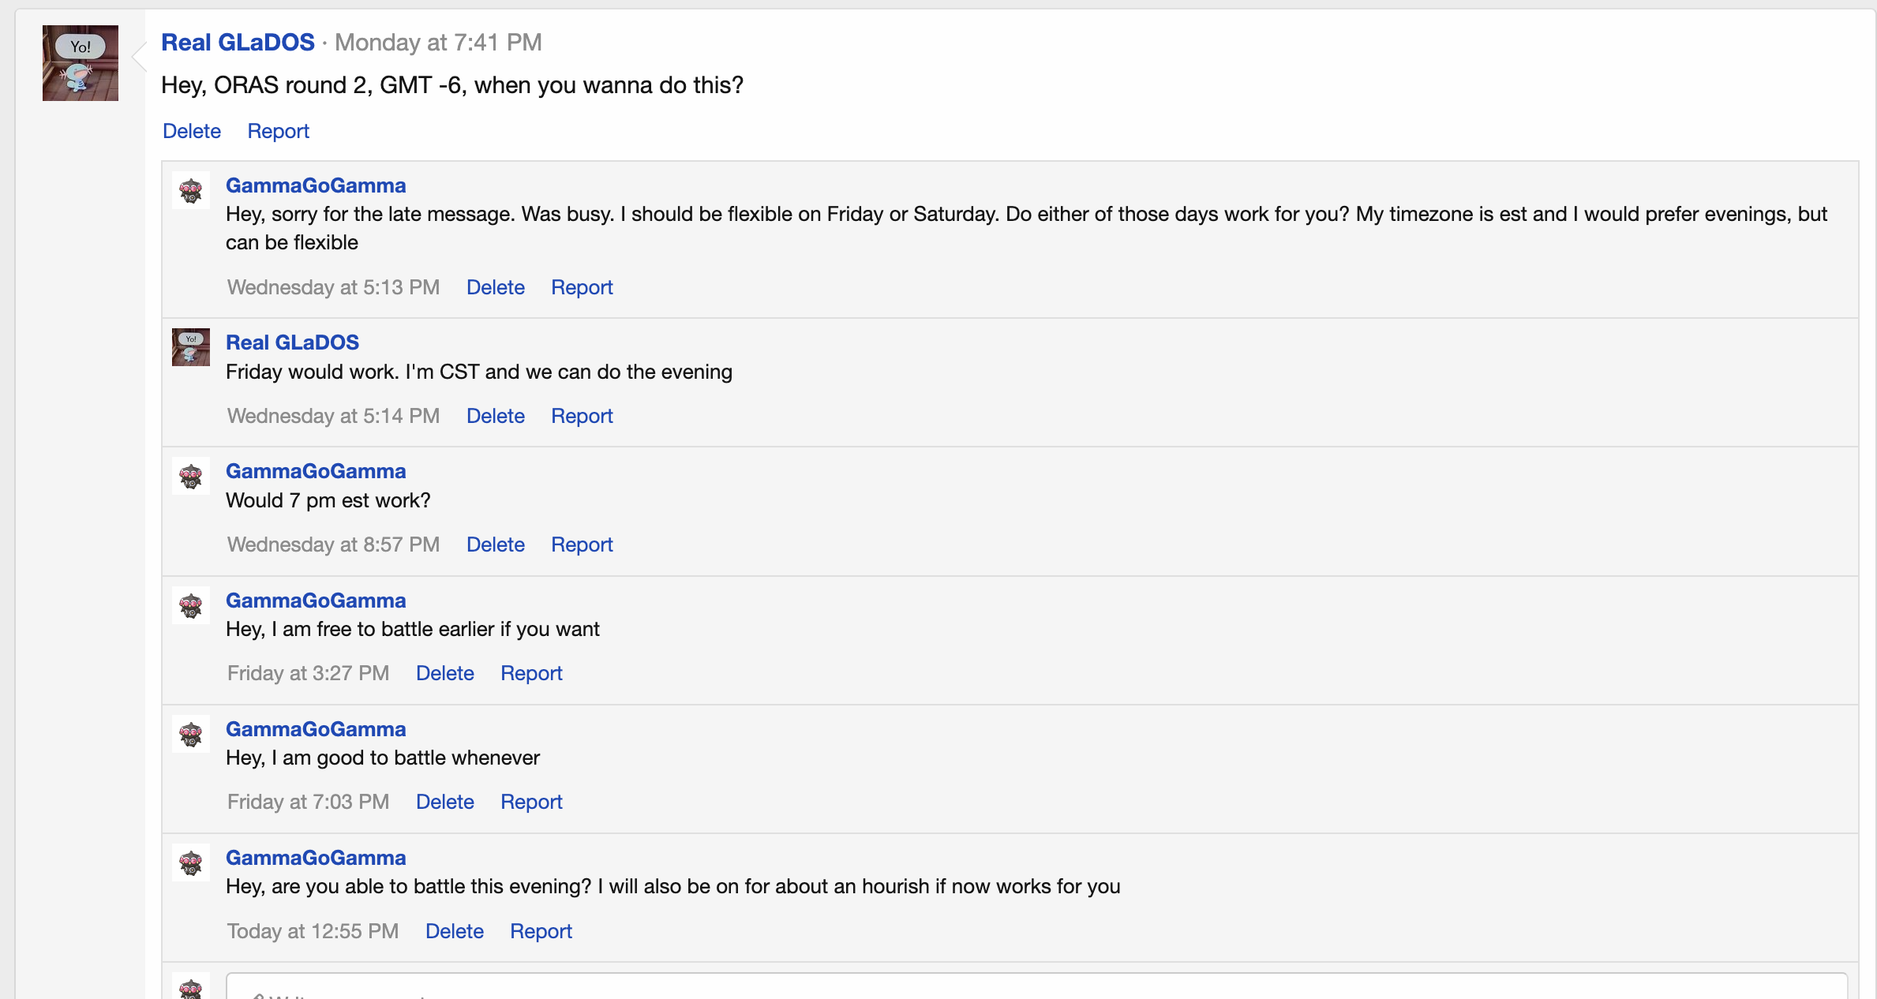
Task: Open Real GLaDOS profile from the main post header
Action: click(238, 42)
